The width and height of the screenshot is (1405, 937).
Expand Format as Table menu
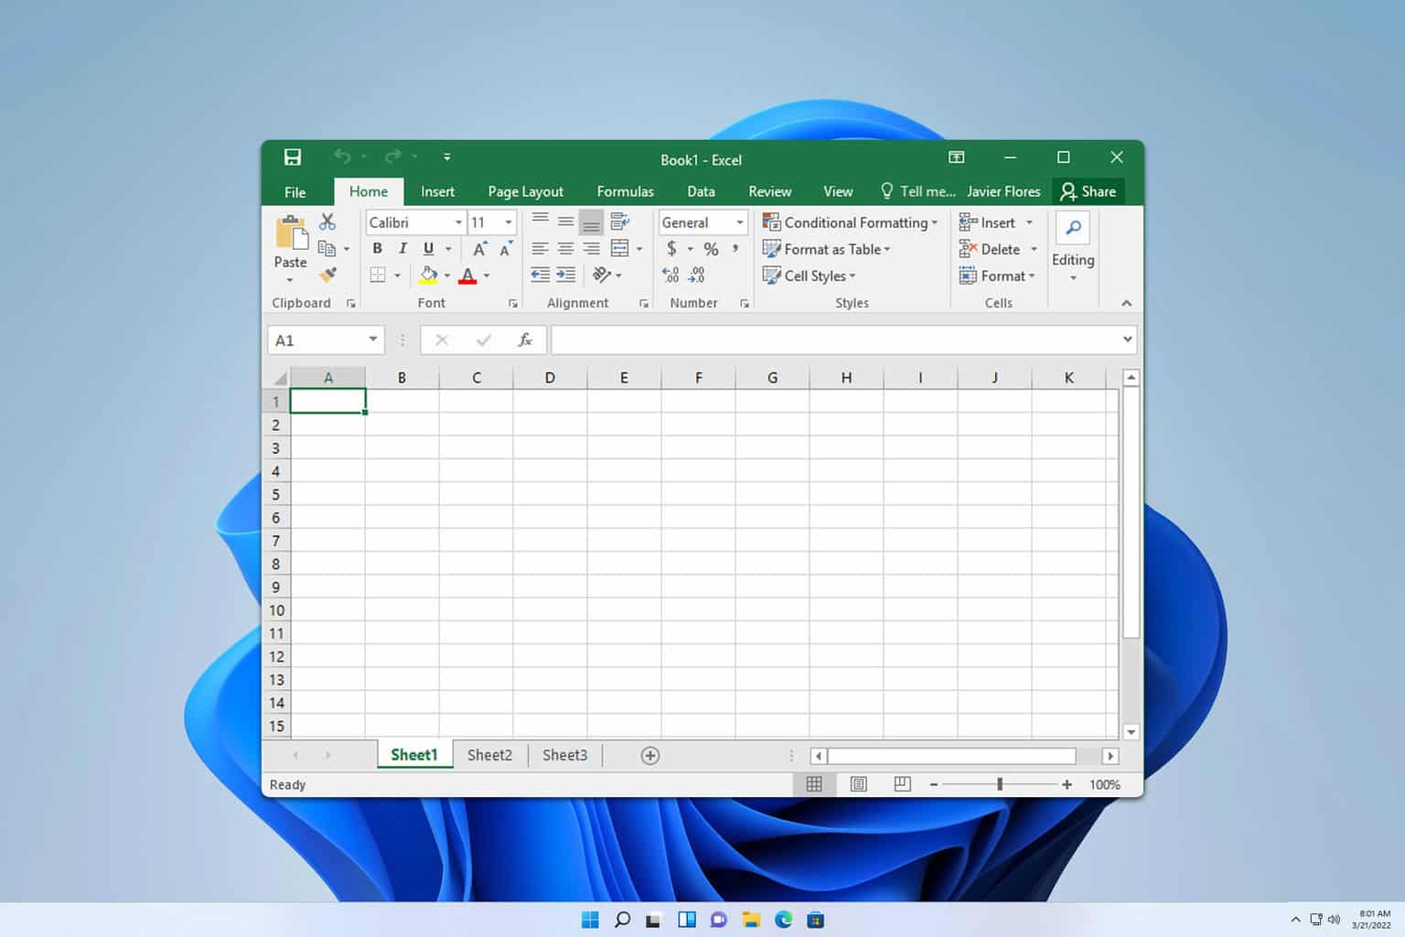[826, 249]
